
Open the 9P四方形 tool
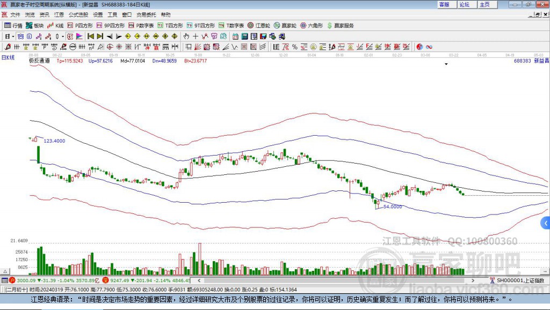coord(111,26)
